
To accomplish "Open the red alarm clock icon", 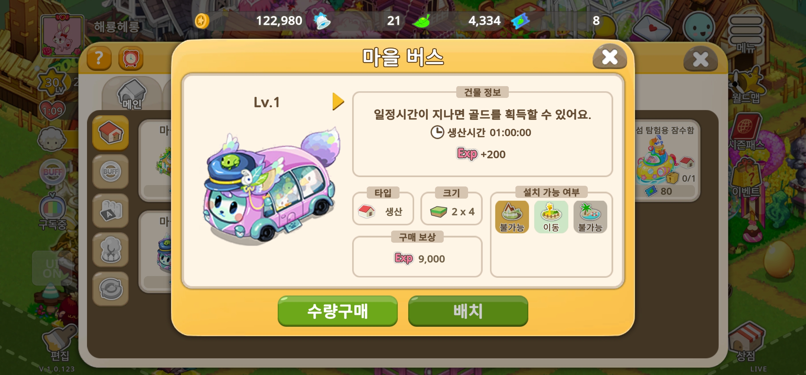I will (x=131, y=58).
